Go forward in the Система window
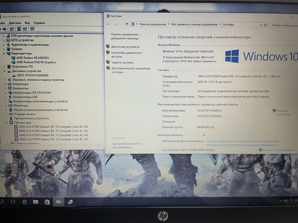Screen dimensions: 298x223 click(116, 24)
